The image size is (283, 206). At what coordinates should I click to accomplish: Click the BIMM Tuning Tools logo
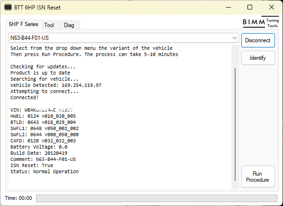[261, 22]
